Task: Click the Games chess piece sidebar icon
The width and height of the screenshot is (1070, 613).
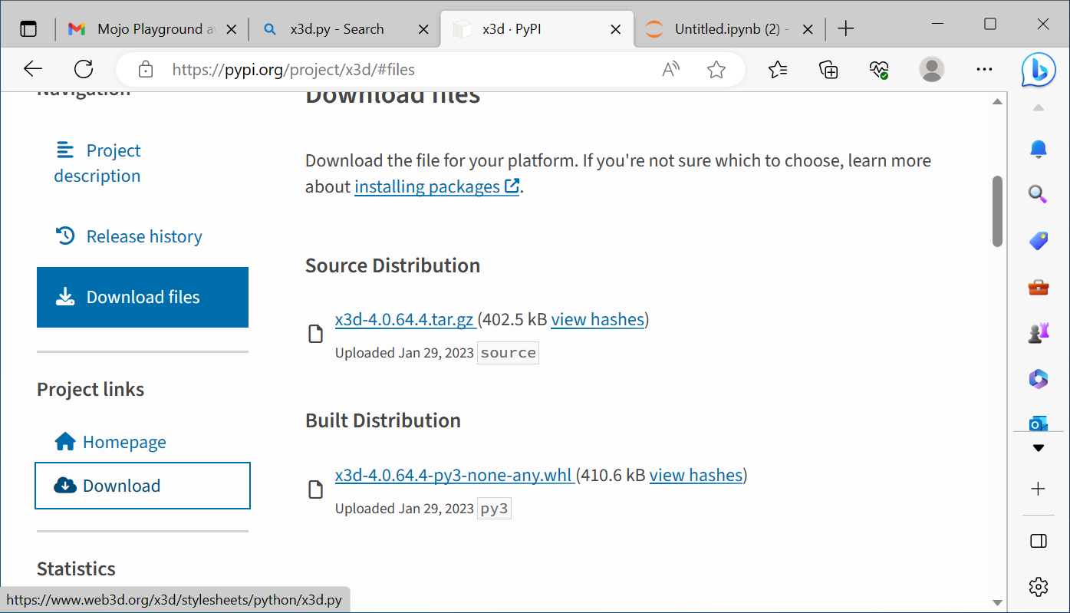Action: tap(1038, 333)
